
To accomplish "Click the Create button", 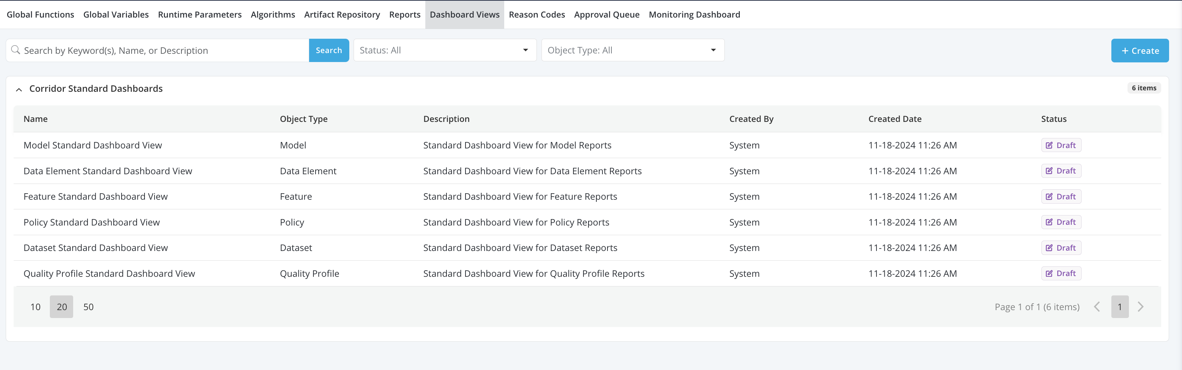I will pos(1139,51).
